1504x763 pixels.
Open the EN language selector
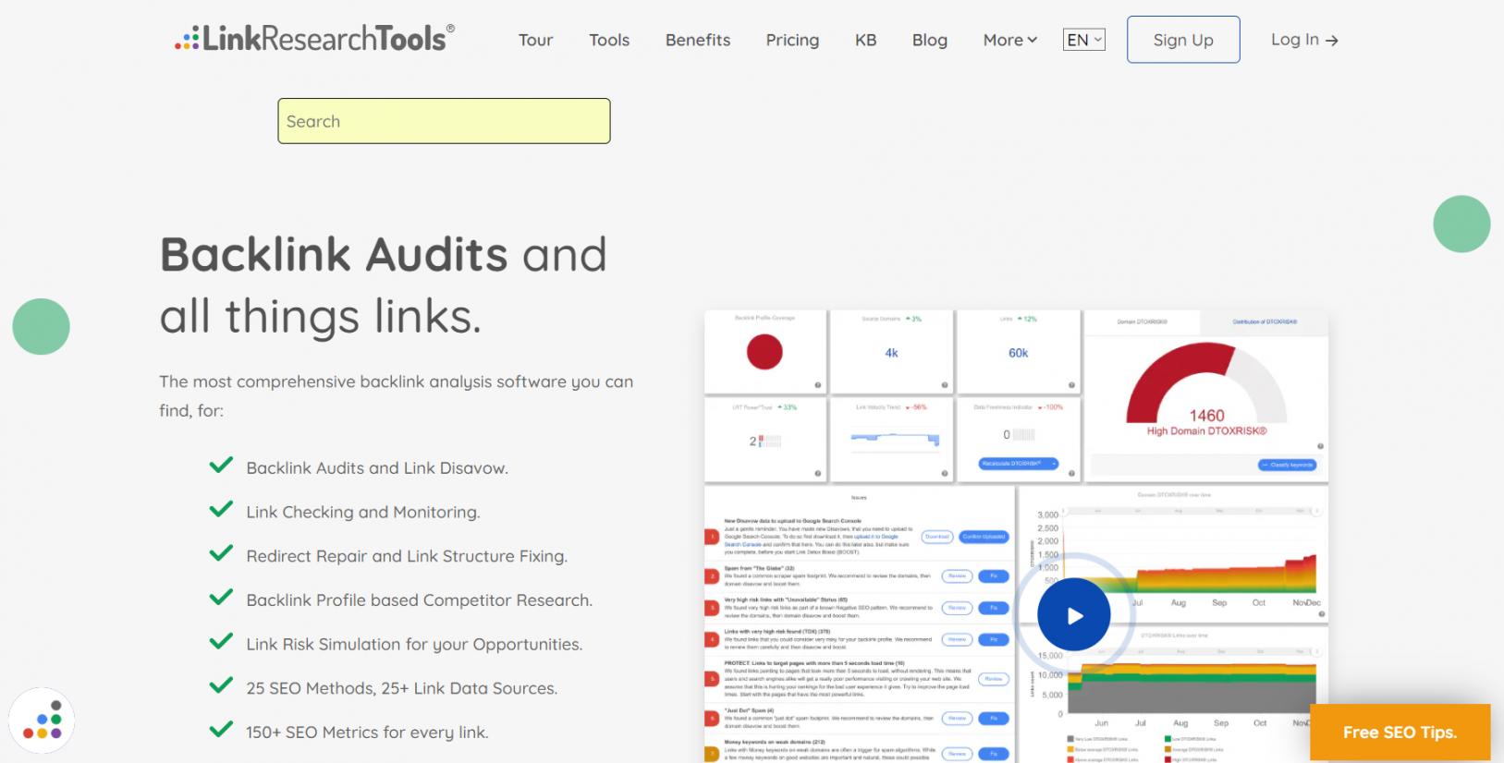1083,40
